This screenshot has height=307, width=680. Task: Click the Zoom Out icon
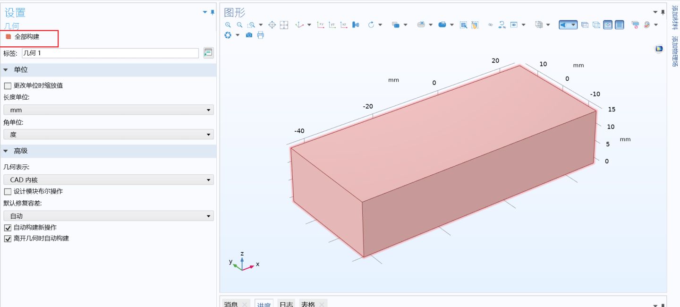click(239, 25)
